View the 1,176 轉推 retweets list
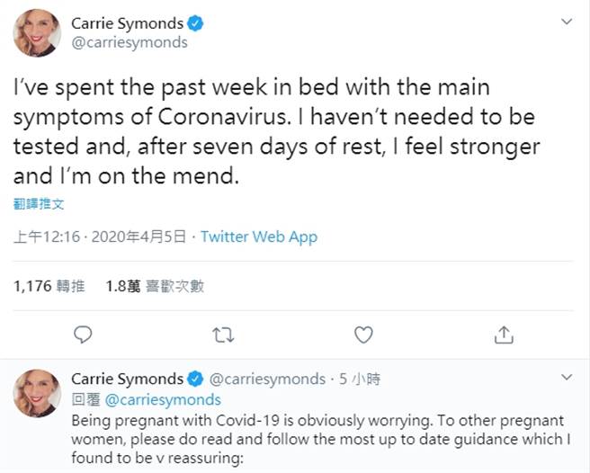 point(49,286)
